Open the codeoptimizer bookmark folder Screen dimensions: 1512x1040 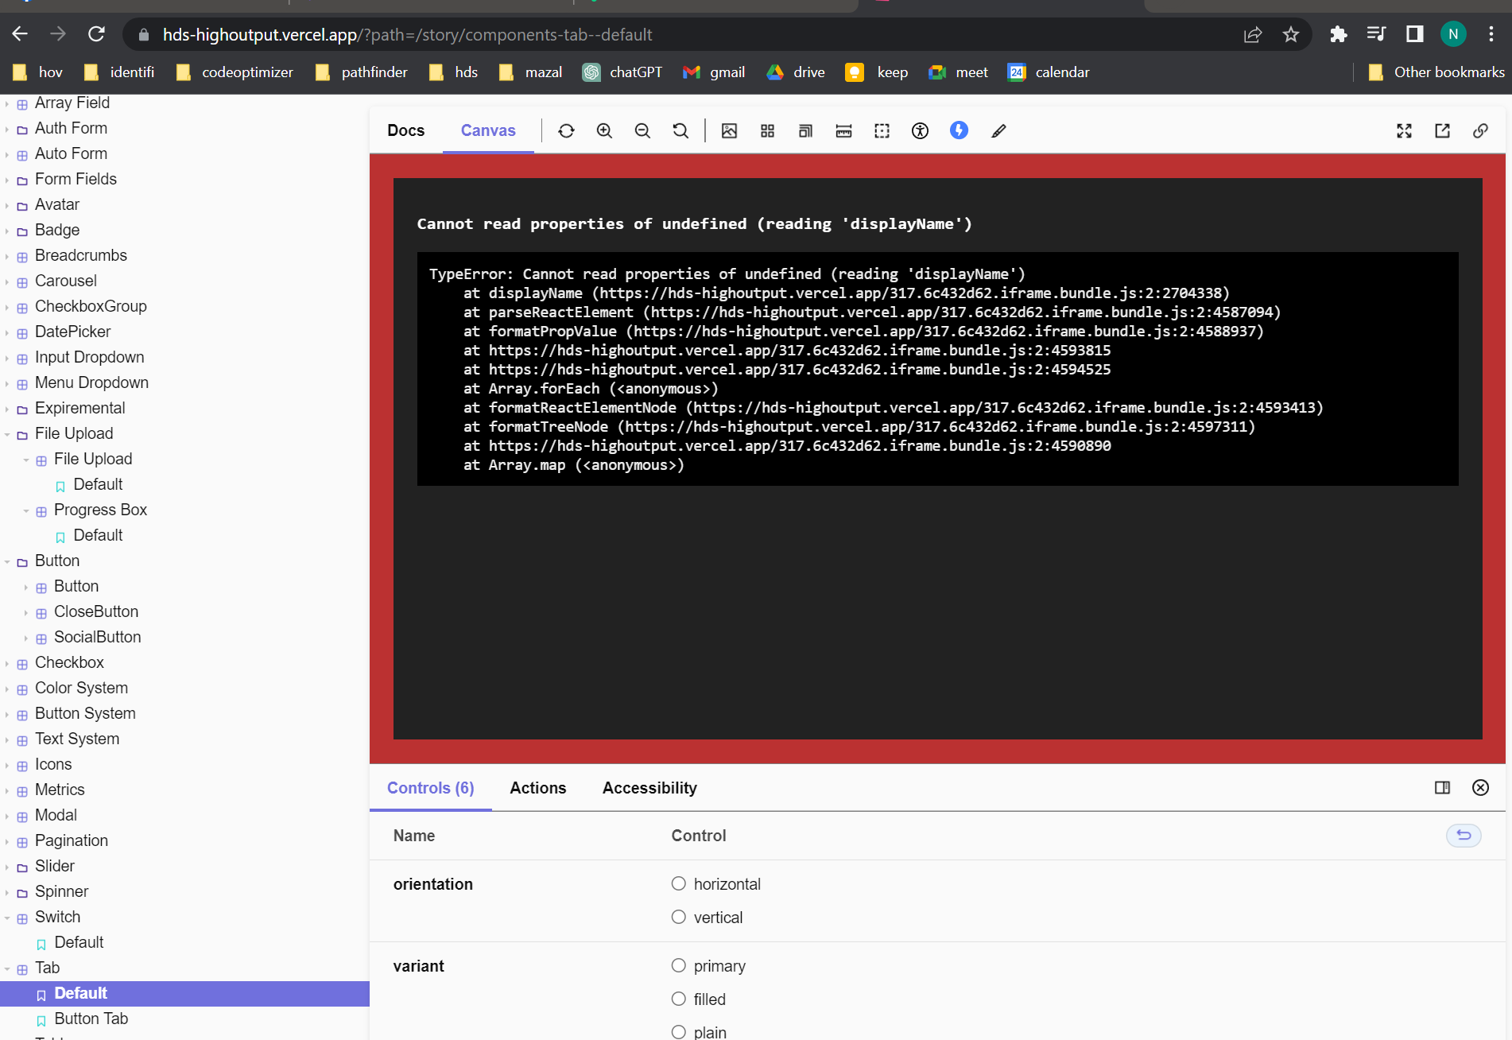[x=235, y=72]
